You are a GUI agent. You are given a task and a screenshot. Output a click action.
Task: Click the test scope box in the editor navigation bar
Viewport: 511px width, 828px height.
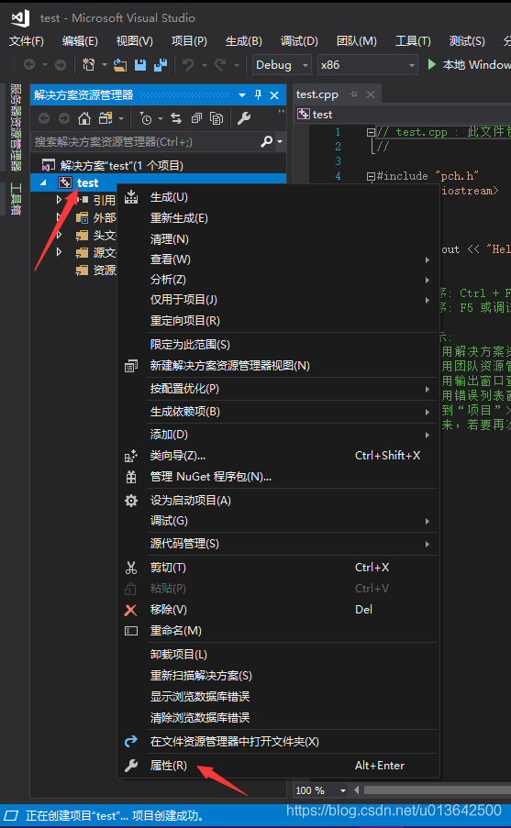click(403, 114)
